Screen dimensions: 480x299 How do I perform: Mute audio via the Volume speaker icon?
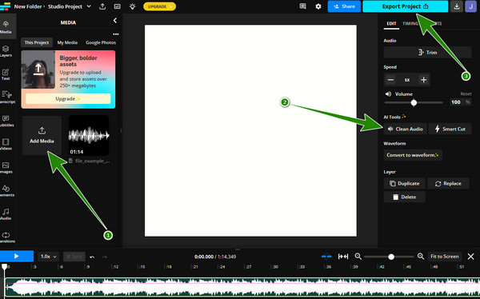tap(388, 94)
